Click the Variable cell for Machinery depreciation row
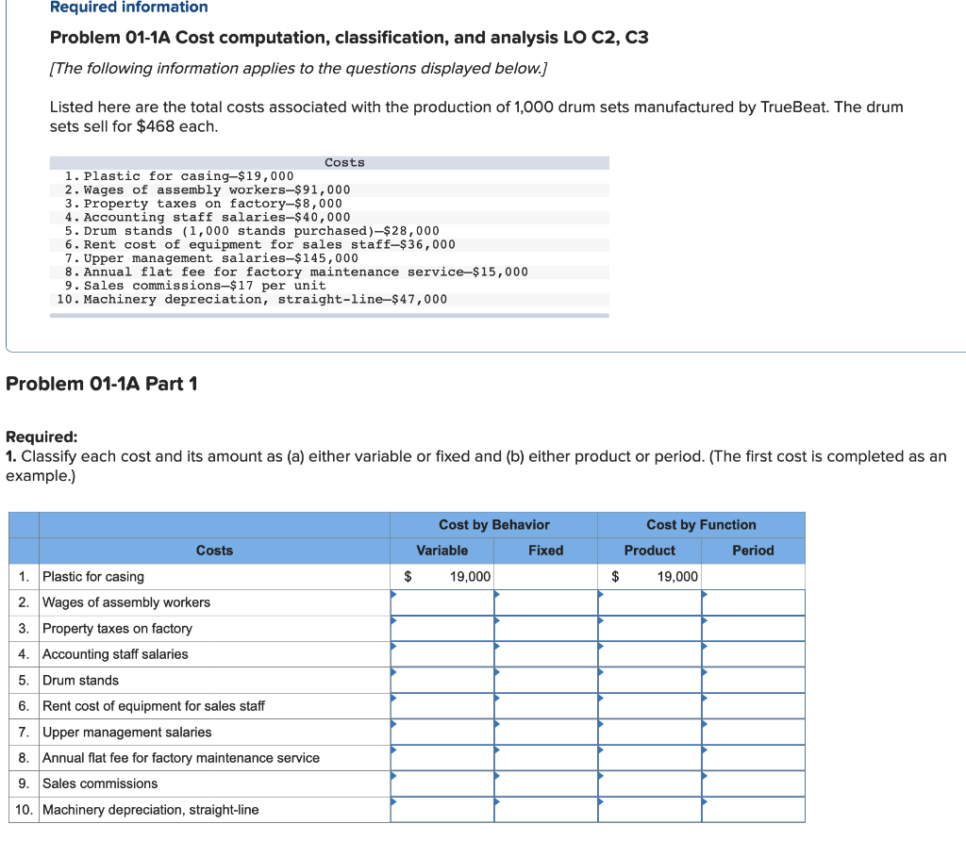The width and height of the screenshot is (966, 857). coord(441,809)
